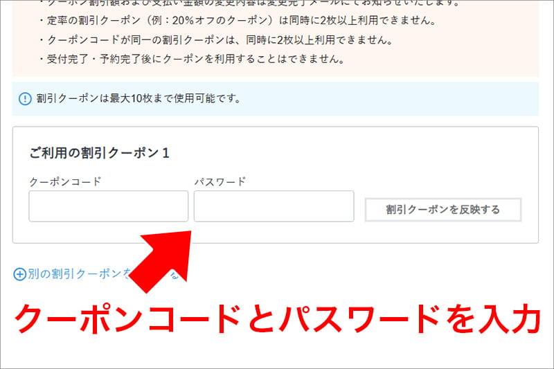The width and height of the screenshot is (554, 369).
Task: Click the plus circle icon for adding another coupon
Action: 20,274
